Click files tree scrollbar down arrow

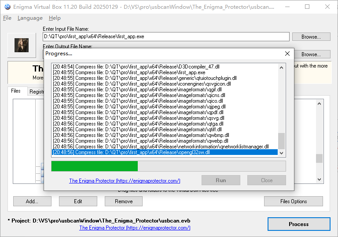pos(319,180)
